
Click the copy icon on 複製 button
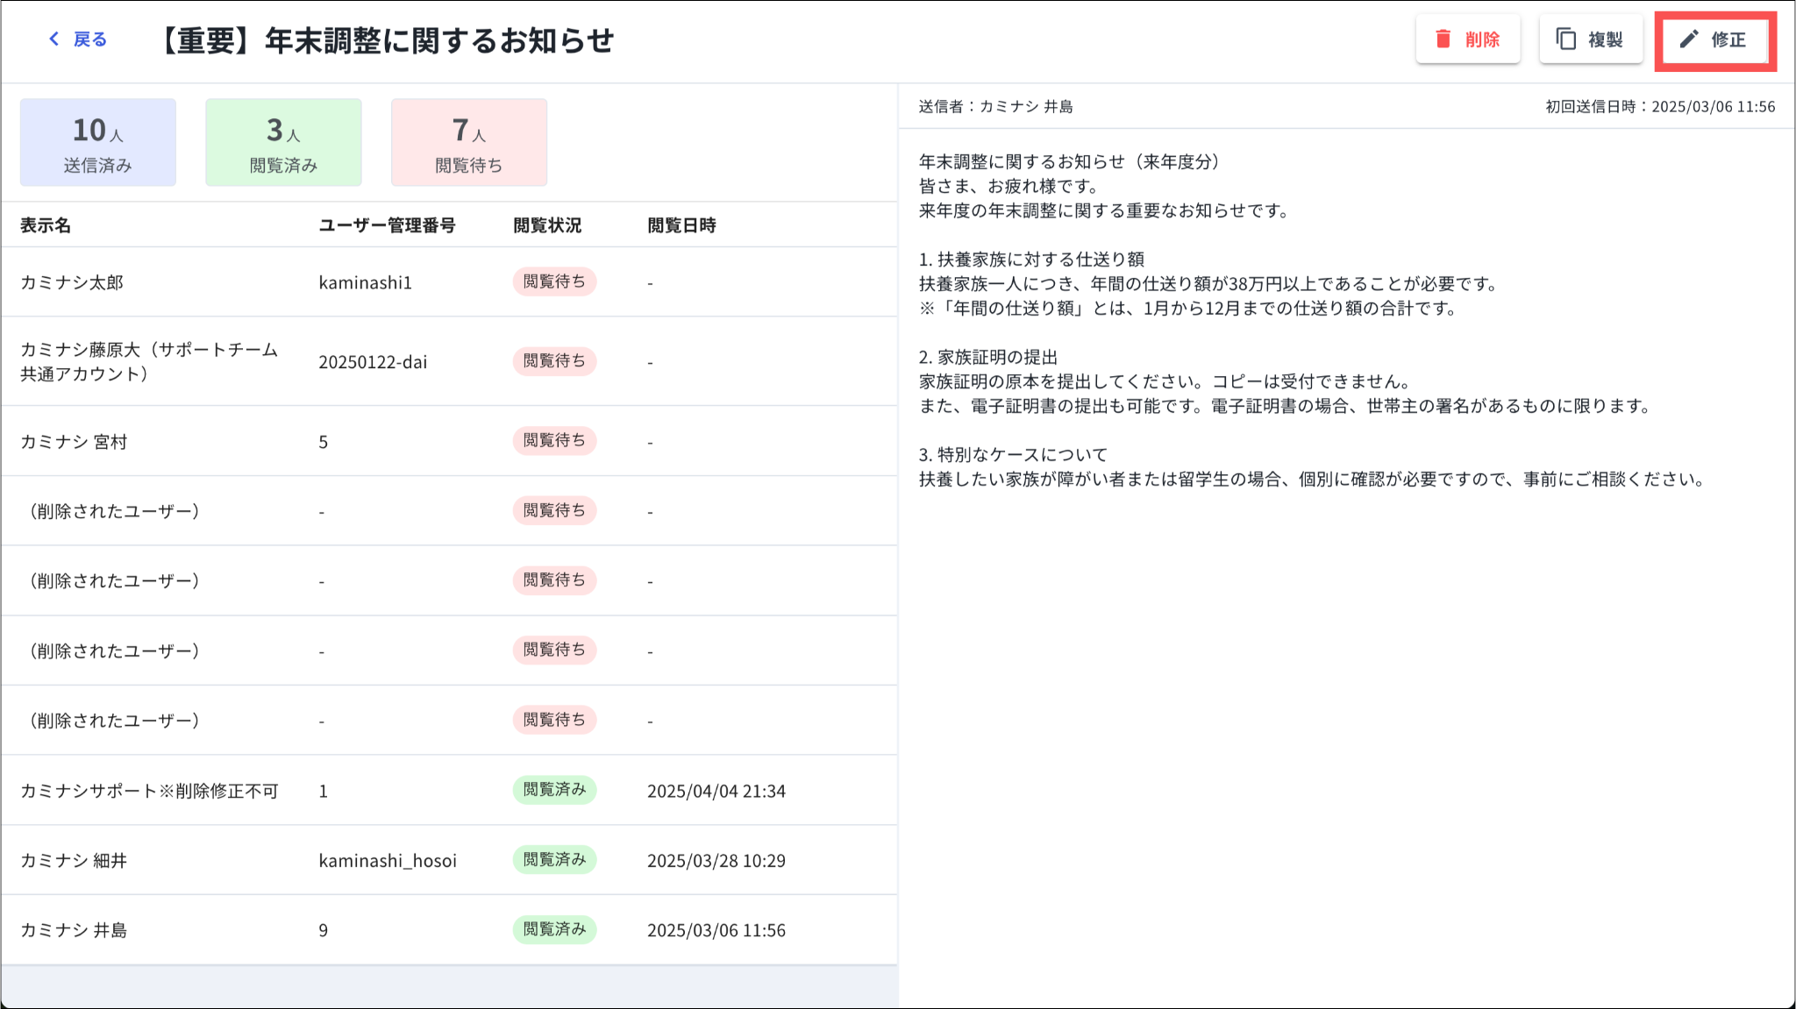(1565, 39)
